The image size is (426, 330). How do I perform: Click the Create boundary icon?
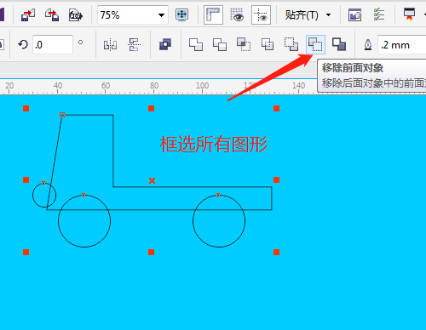(339, 44)
